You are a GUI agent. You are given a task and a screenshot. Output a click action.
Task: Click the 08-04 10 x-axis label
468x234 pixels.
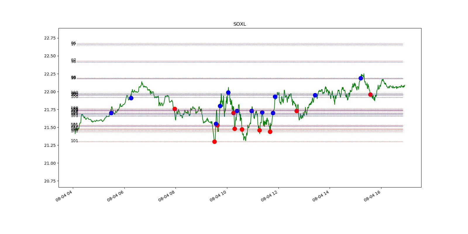218,195
